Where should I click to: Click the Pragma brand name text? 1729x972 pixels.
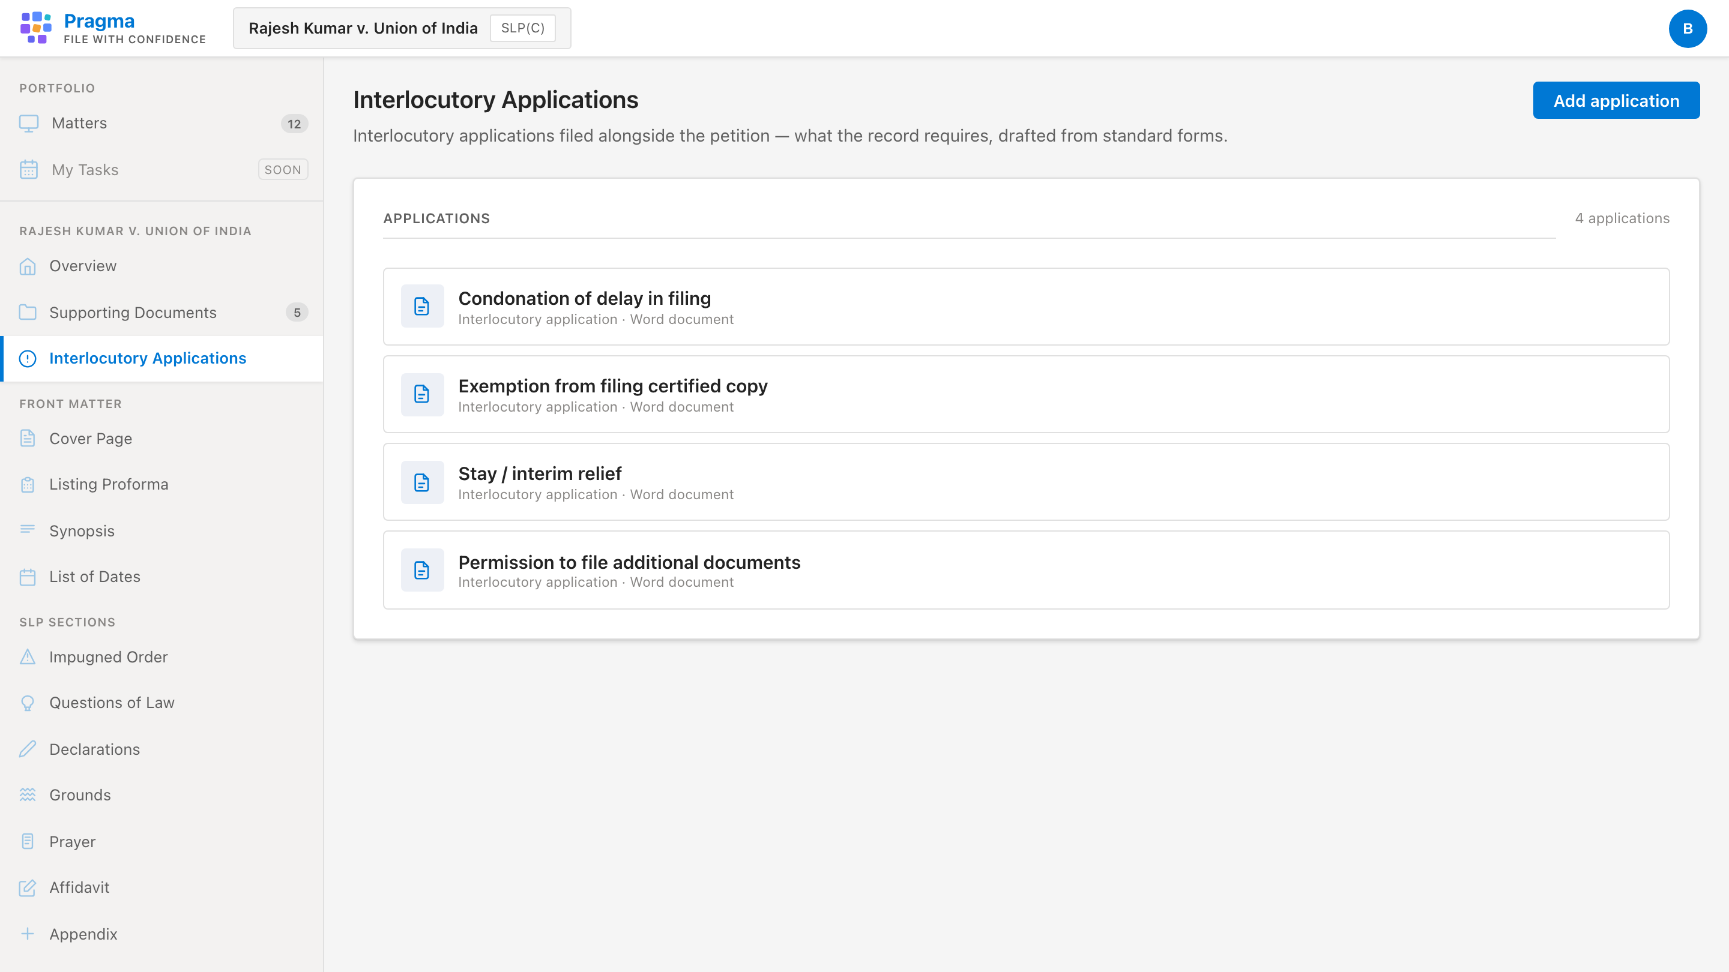click(x=99, y=22)
